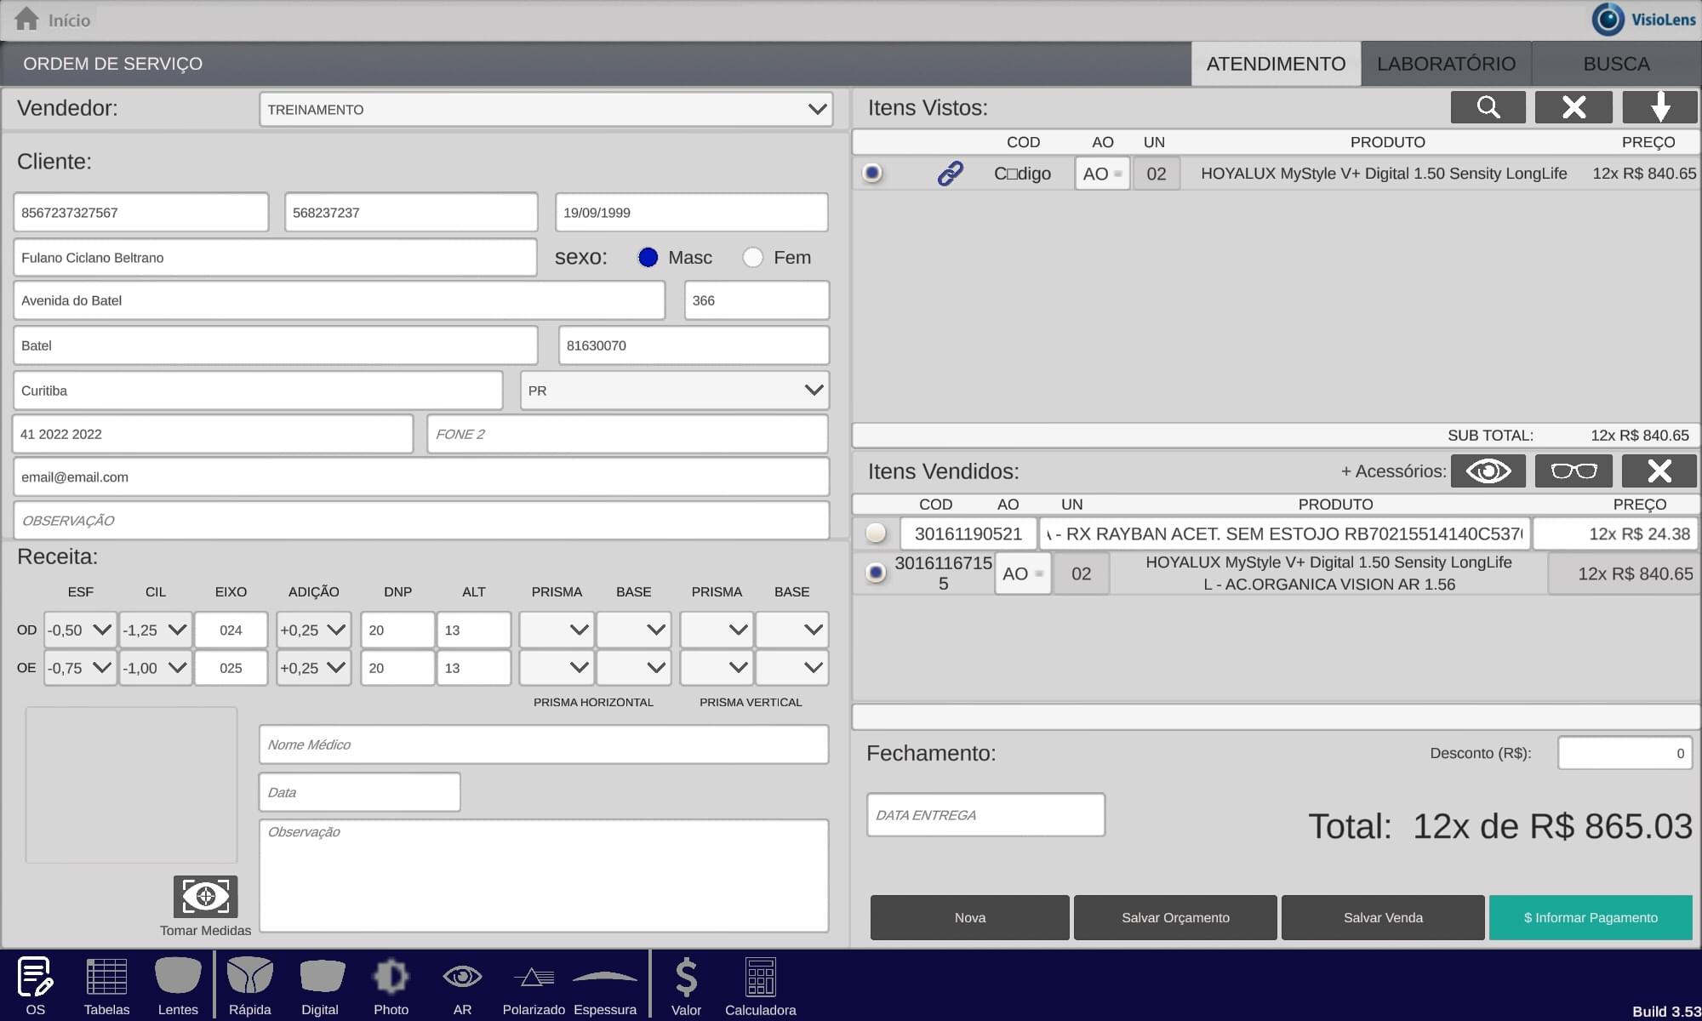Click the DATA ENTREGA field

(x=985, y=814)
